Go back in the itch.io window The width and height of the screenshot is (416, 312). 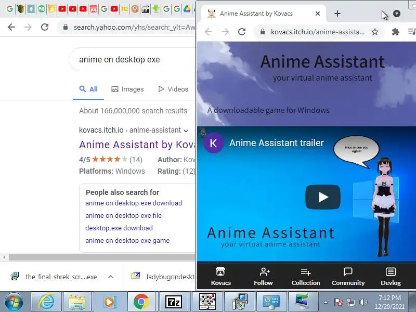click(x=209, y=32)
